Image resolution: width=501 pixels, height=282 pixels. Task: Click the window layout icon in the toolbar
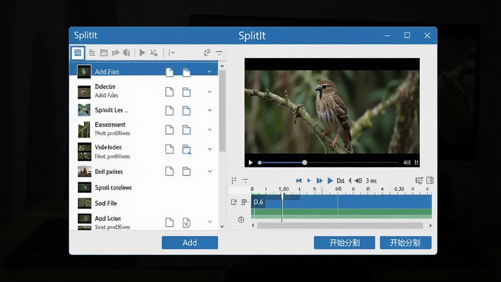(x=104, y=53)
